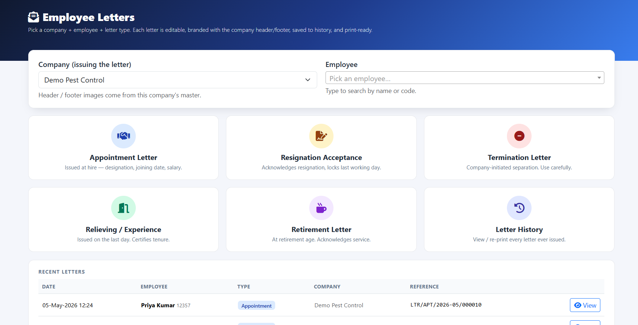Screen dimensions: 638x325
Task: Select the Termination Letter card title
Action: click(x=519, y=157)
